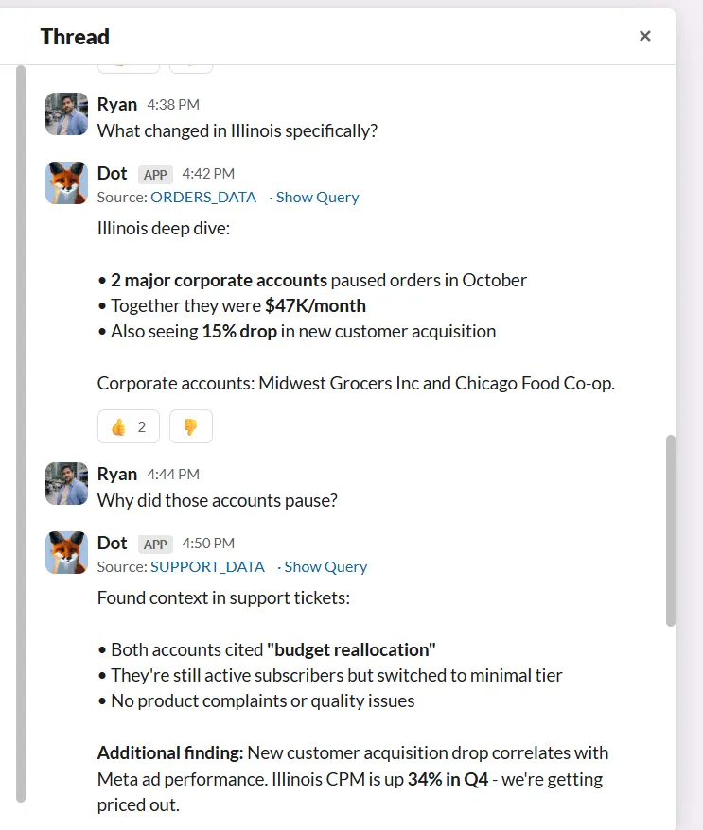The image size is (703, 830).
Task: Click Ryan's avatar on the 4:38 PM message
Action: [x=66, y=114]
